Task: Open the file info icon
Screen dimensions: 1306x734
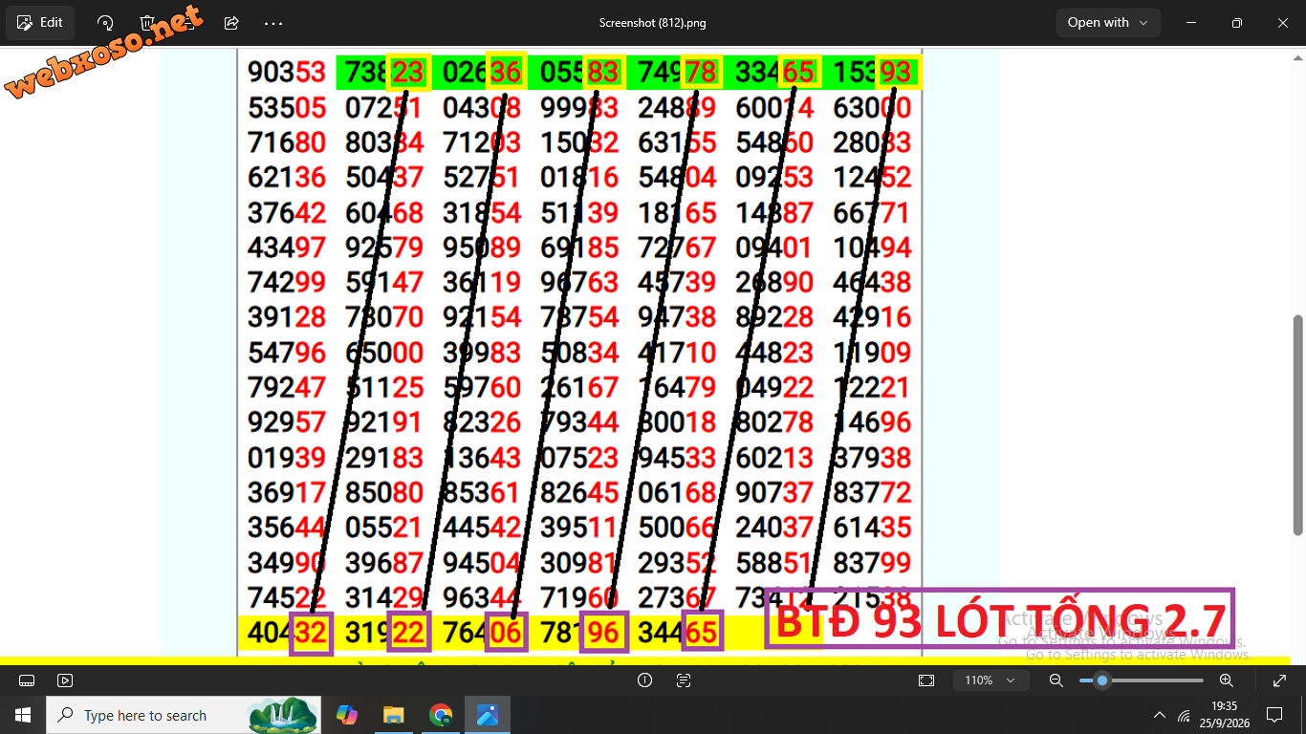Action: (x=644, y=680)
